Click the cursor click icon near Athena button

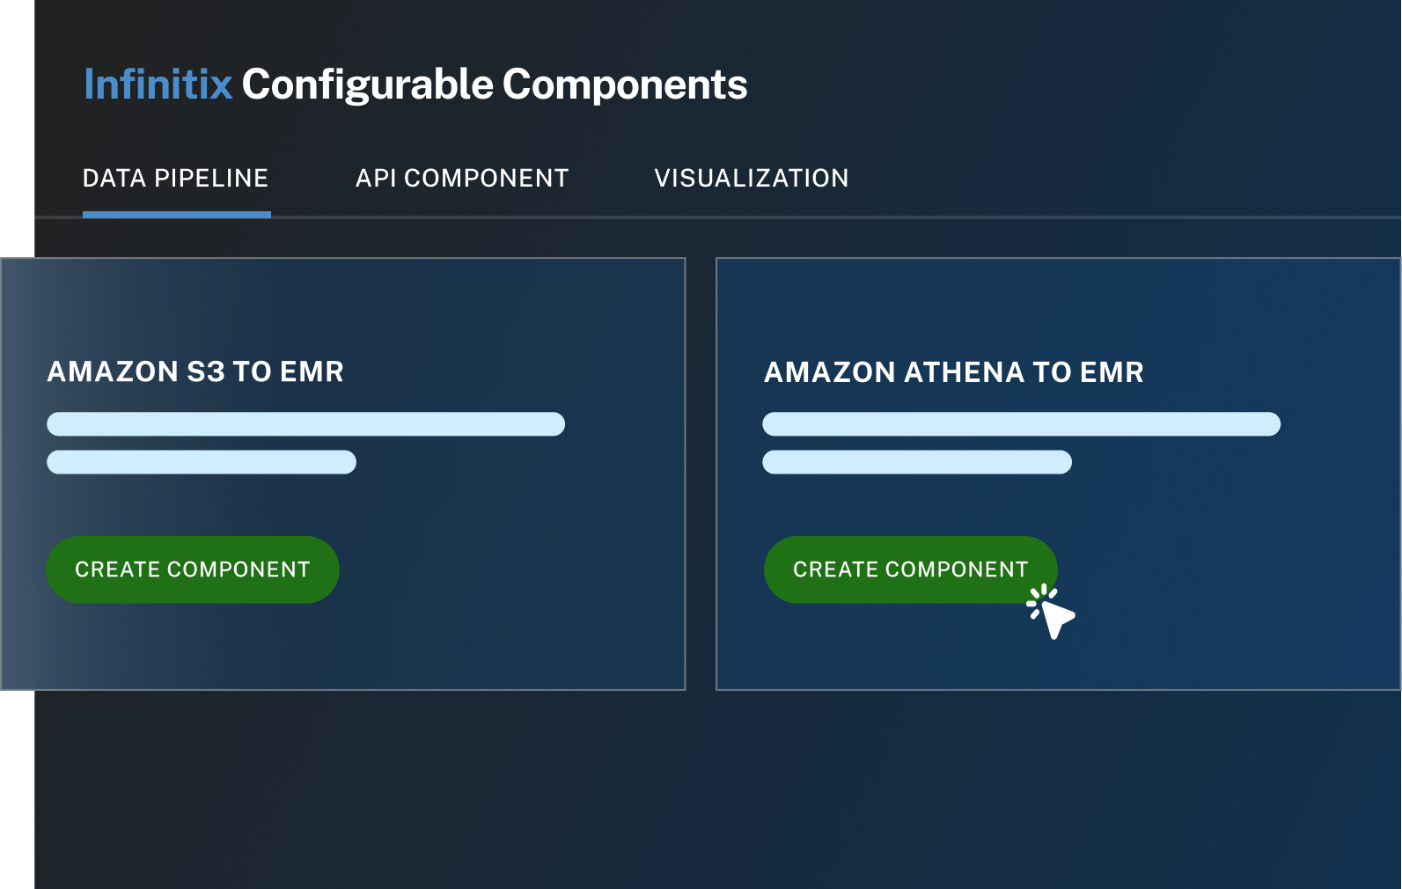pos(1052,612)
